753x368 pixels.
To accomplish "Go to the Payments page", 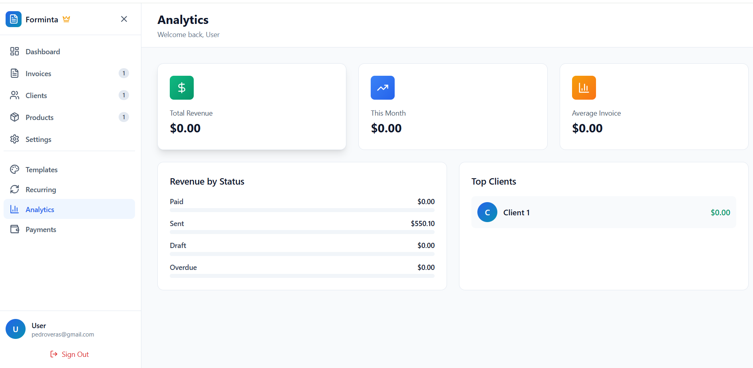I will click(x=70, y=229).
